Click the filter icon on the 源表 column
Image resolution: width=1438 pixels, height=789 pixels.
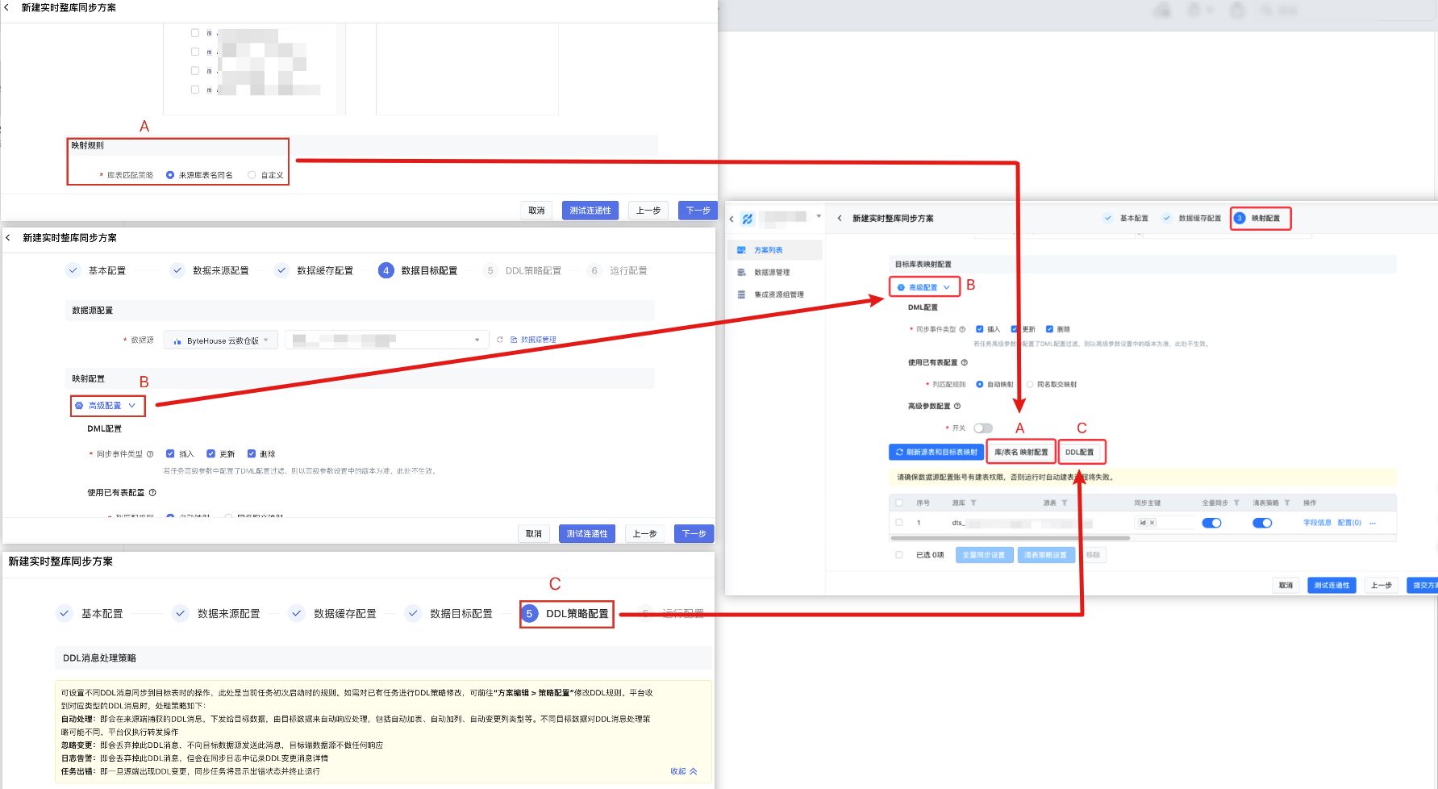pos(1065,503)
